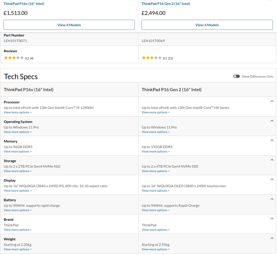The height and width of the screenshot is (255, 277).
Task: View more Storage options for P16 Gen 2
Action: 155,171
